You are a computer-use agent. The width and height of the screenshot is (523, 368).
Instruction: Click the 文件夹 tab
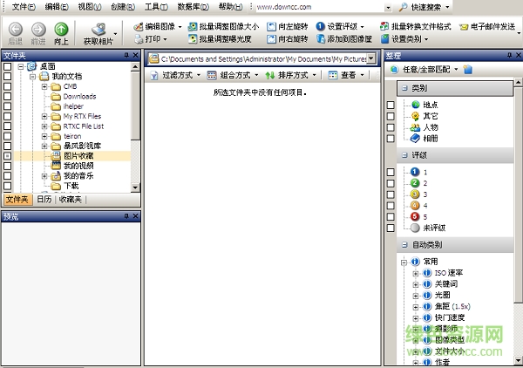click(17, 200)
